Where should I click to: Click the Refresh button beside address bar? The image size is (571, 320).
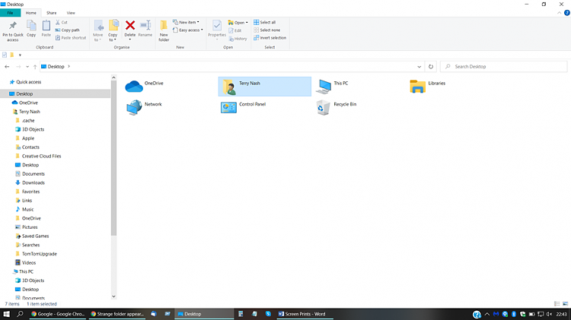[x=431, y=66]
